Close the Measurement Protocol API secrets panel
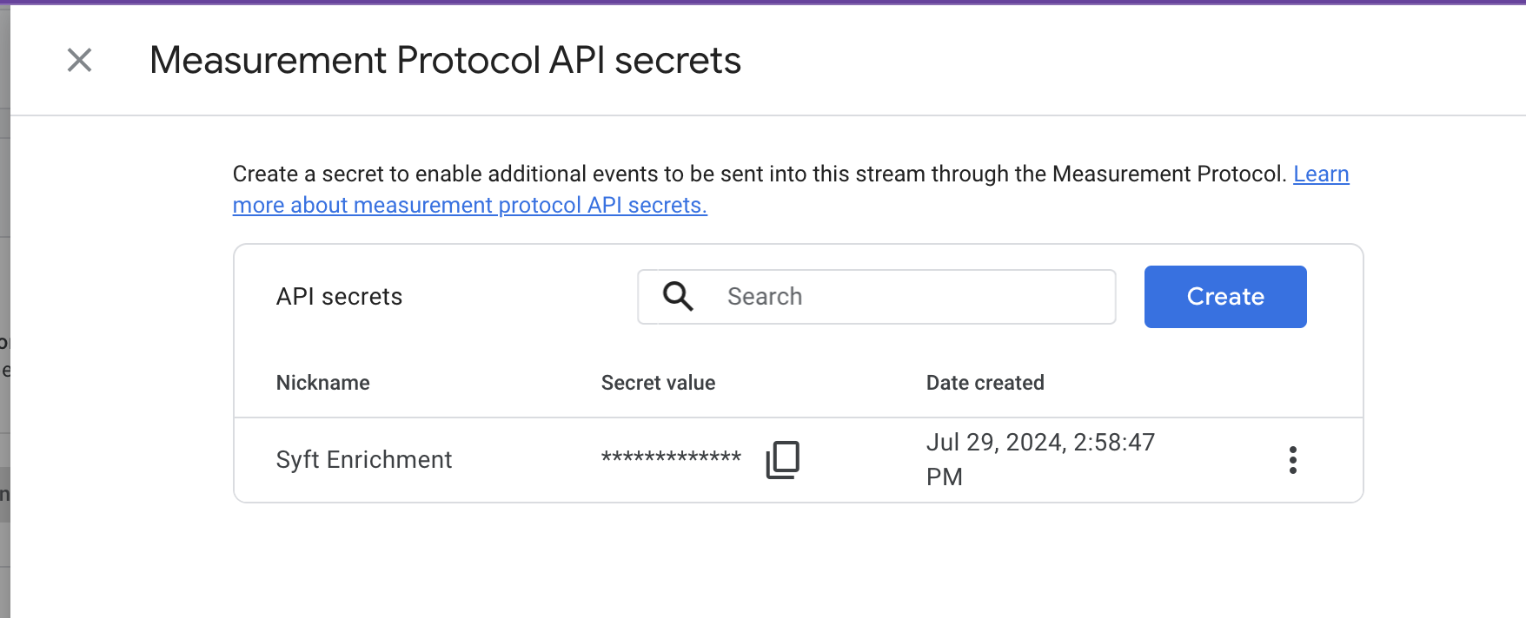The height and width of the screenshot is (618, 1526). click(80, 60)
